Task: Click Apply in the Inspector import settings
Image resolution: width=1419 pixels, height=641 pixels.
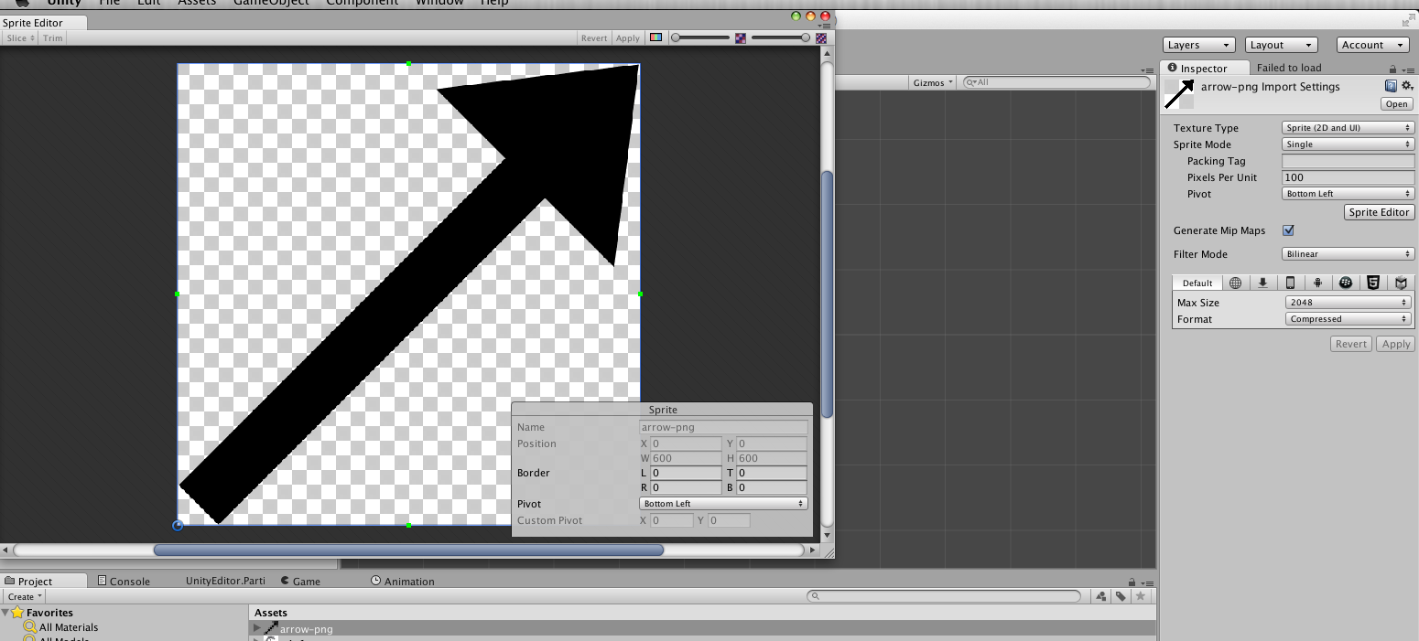Action: tap(1396, 344)
